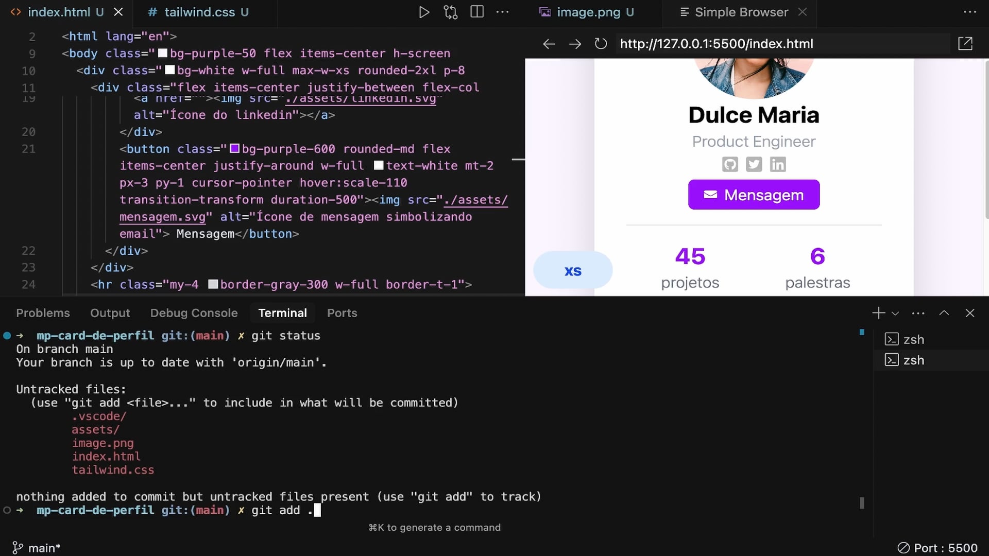Open terminal panel more actions ellipsis
This screenshot has width=989, height=556.
pos(918,313)
